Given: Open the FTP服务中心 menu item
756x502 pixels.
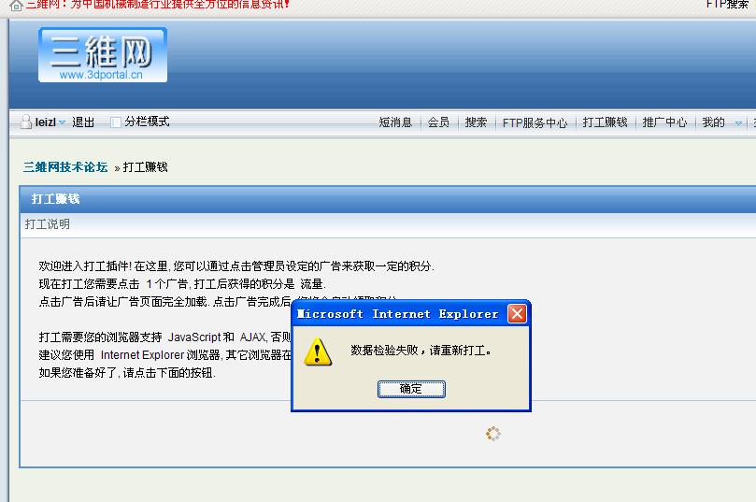Looking at the screenshot, I should (x=535, y=123).
